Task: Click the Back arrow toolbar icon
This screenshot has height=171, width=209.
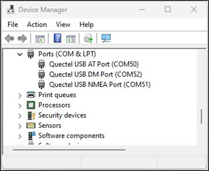Action: pyautogui.click(x=9, y=38)
